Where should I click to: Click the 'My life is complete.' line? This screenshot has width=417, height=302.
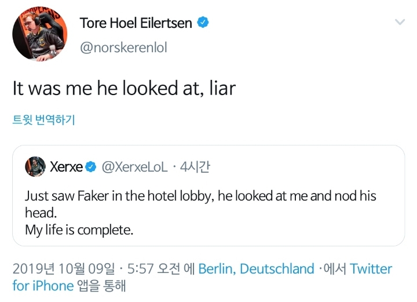(79, 230)
